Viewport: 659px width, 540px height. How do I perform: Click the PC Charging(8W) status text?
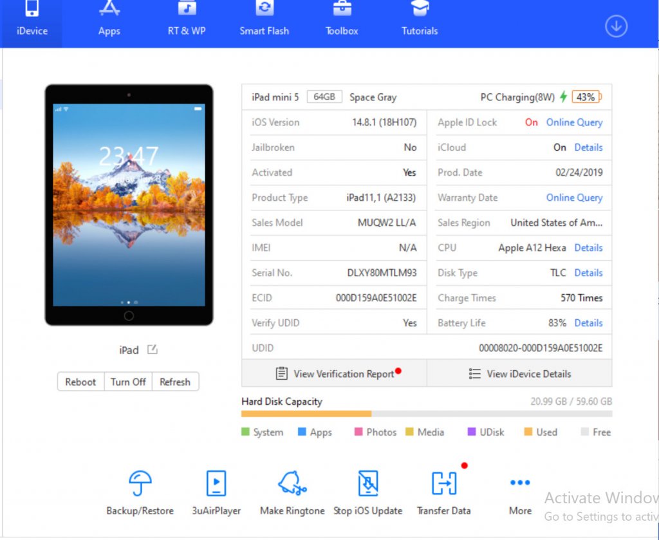pyautogui.click(x=517, y=97)
